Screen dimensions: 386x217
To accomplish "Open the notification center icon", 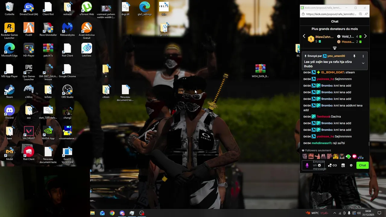I will click(379, 213).
